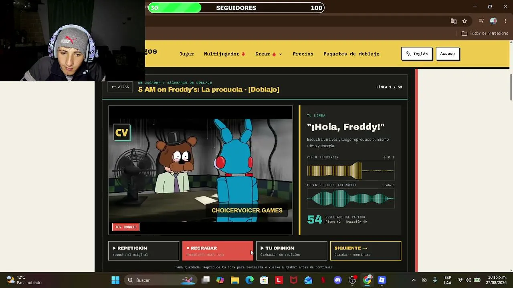Open the ESP LAA language switcher
Image resolution: width=513 pixels, height=288 pixels.
coord(448,280)
